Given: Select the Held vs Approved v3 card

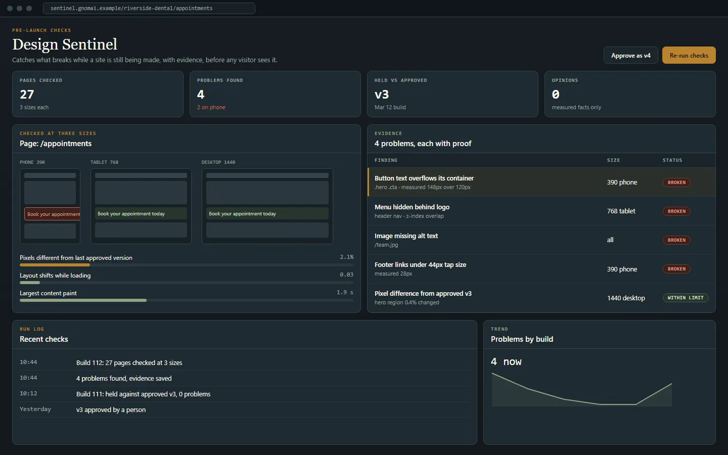Looking at the screenshot, I should click(452, 94).
